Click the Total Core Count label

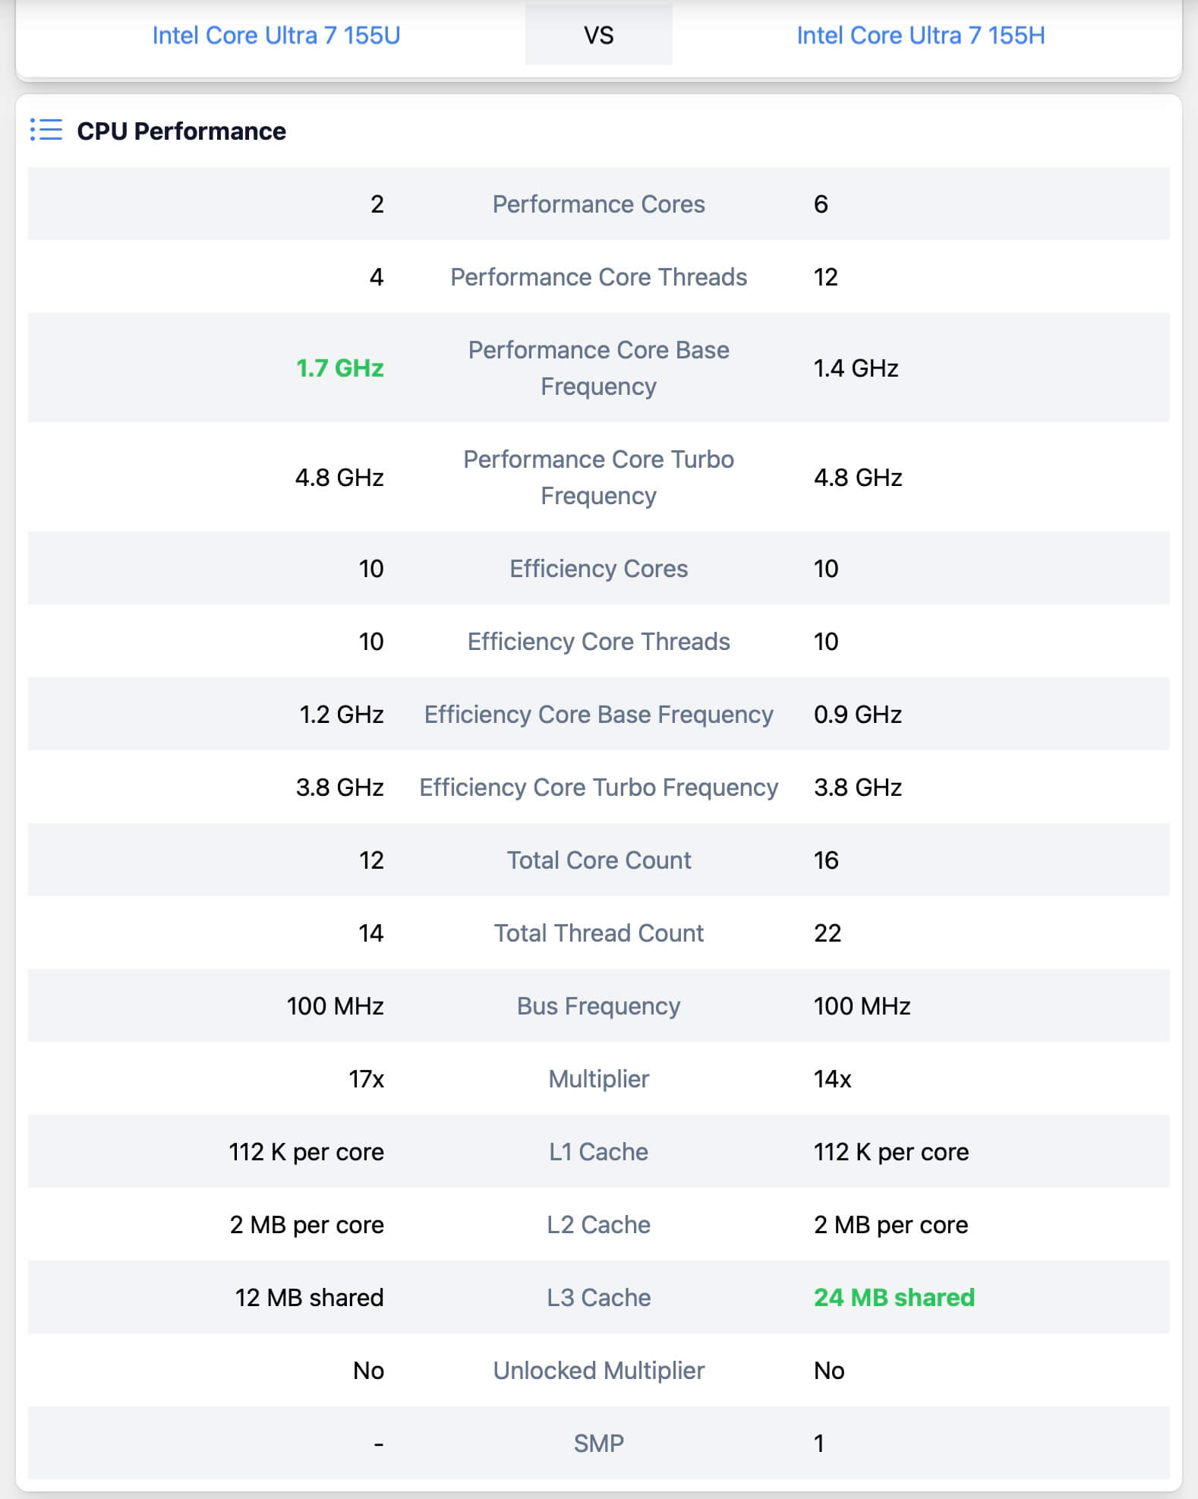point(598,860)
